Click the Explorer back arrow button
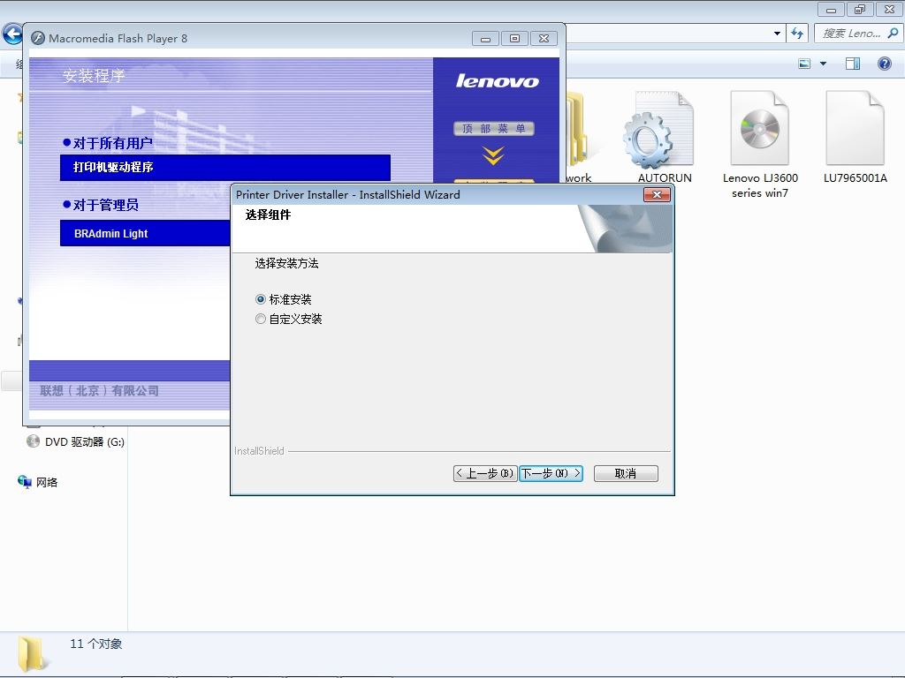 [12, 34]
